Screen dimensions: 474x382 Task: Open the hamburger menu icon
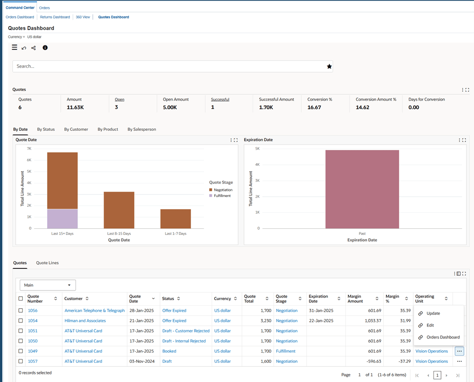click(x=14, y=47)
